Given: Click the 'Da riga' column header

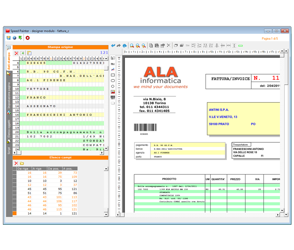Looking at the screenshot, I should pos(24,169).
